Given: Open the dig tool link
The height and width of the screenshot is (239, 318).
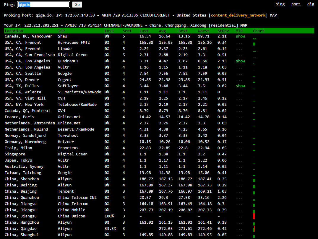Looking at the screenshot, I should click(x=311, y=4).
